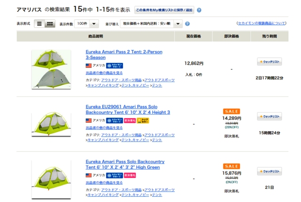Viewport: 301px width, 202px height.
Task: Open the 100件 items-per-page dropdown
Action: pos(87,24)
